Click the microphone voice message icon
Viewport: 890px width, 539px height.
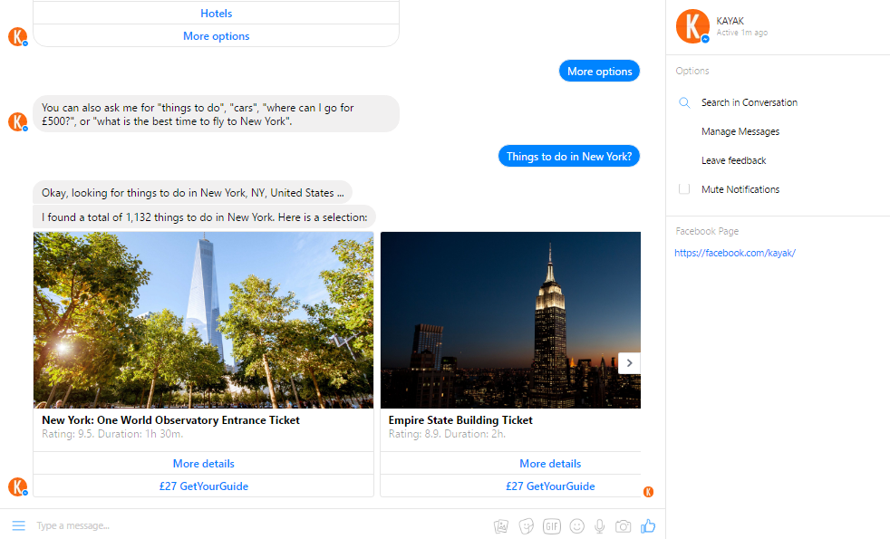[599, 526]
